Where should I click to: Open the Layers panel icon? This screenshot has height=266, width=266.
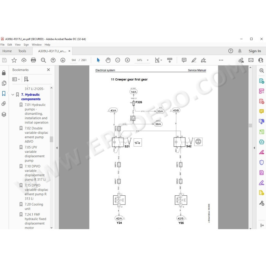pyautogui.click(x=4, y=114)
